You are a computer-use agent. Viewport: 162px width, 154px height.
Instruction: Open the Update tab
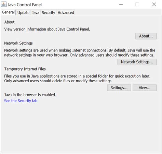[x=23, y=13]
